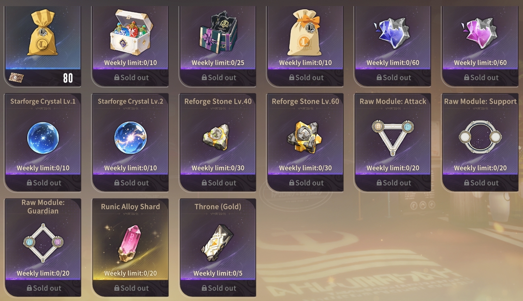Click Raw Module: Support ring icon
The height and width of the screenshot is (301, 523).
tap(480, 136)
